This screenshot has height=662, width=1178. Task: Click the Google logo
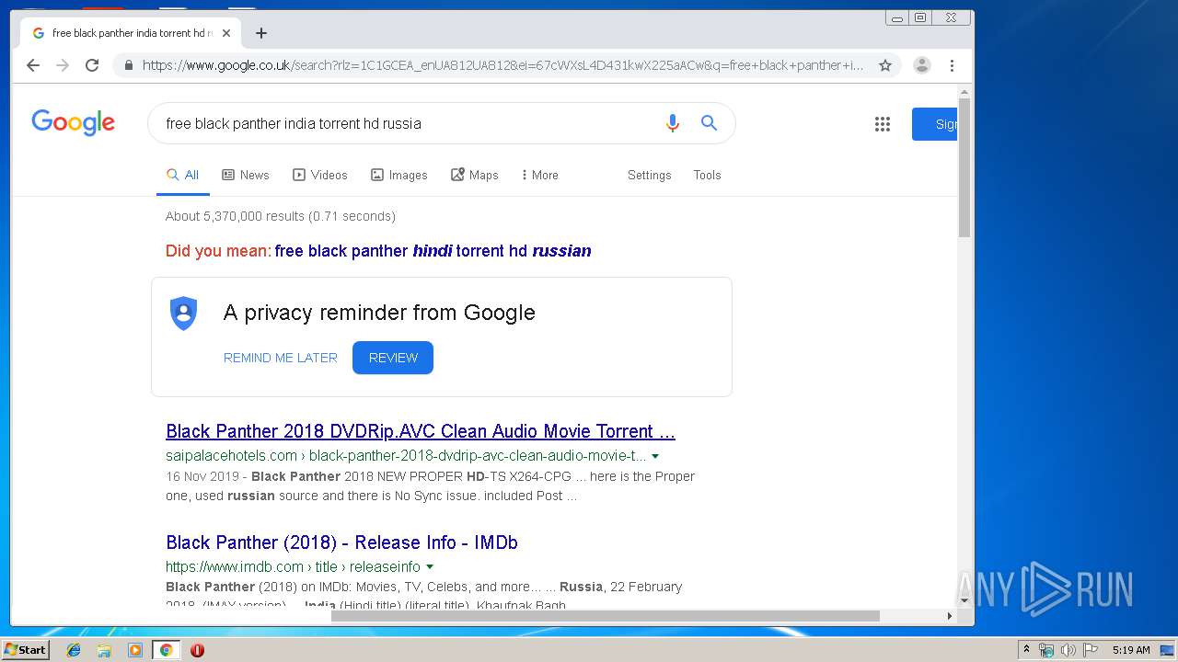coord(73,122)
